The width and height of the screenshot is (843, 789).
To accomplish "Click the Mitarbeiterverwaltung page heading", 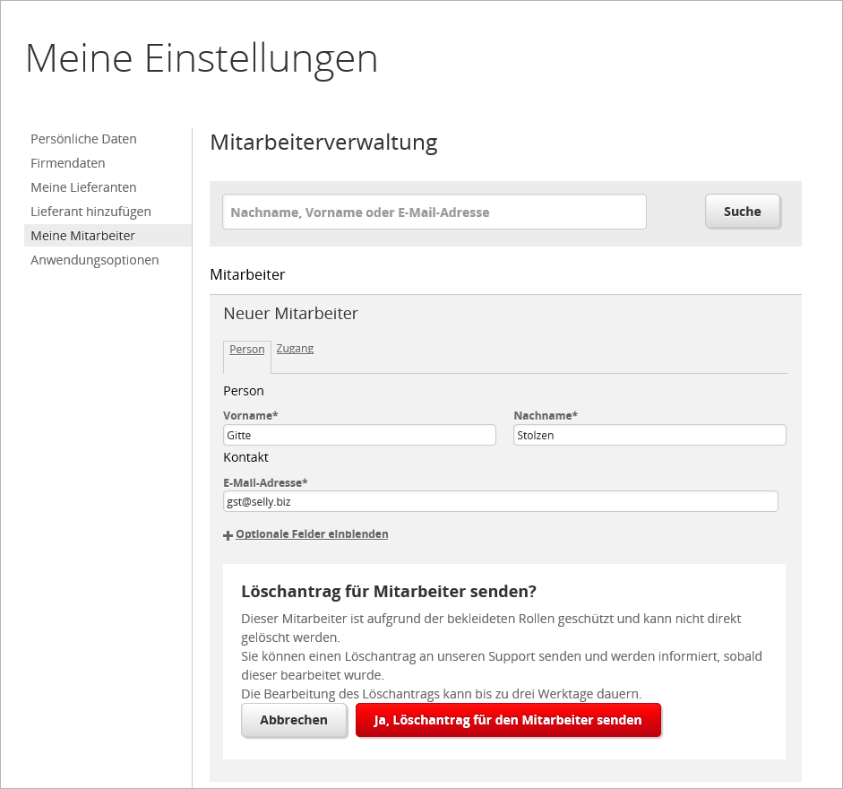I will 323,143.
